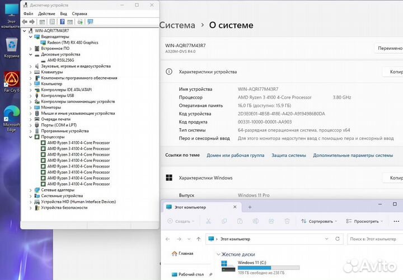Click the Explorer Forward navigation arrow
This screenshot has width=403, height=280.
179,239
